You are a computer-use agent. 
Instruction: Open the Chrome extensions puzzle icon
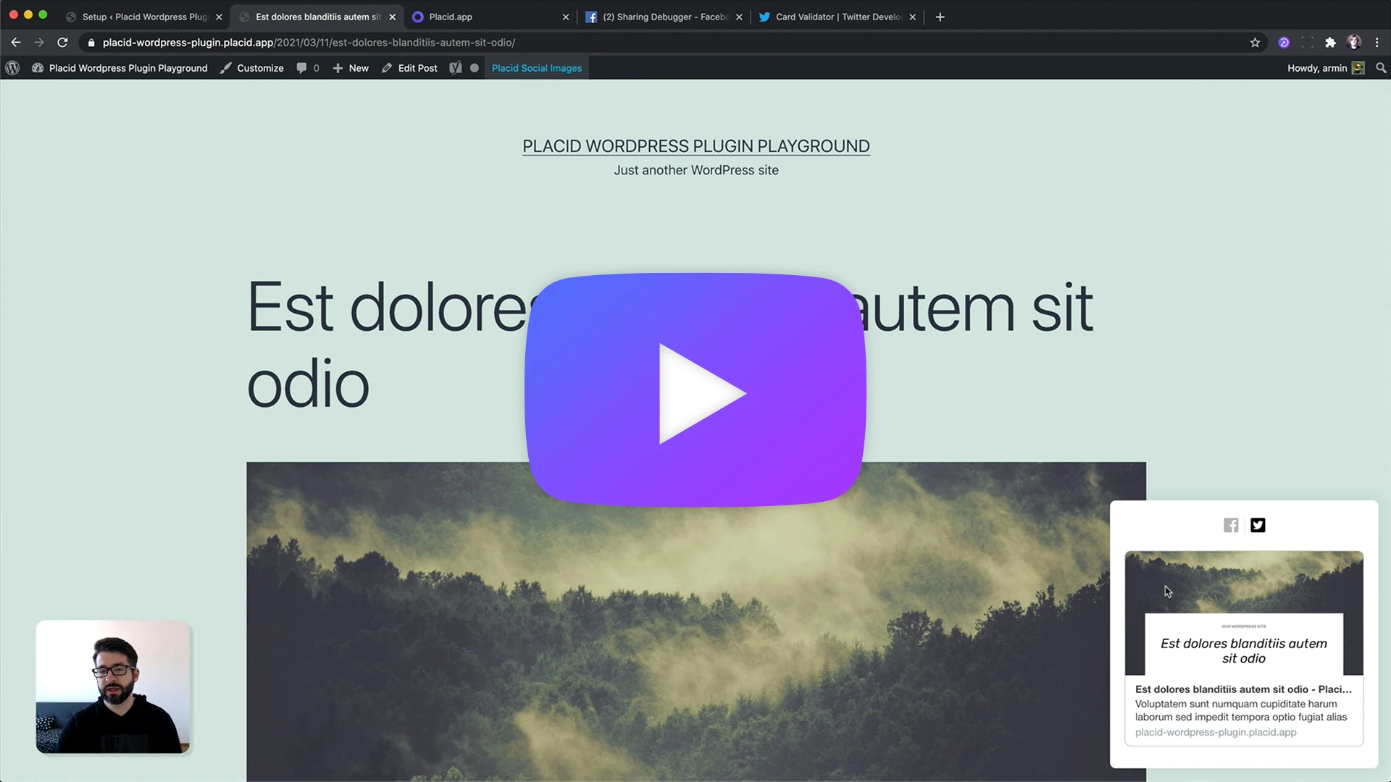click(x=1330, y=43)
